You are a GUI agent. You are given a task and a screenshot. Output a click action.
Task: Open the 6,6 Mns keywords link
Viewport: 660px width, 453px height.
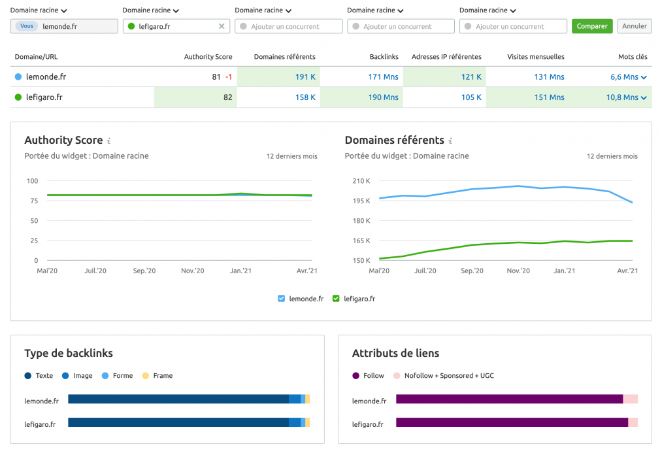pos(624,76)
